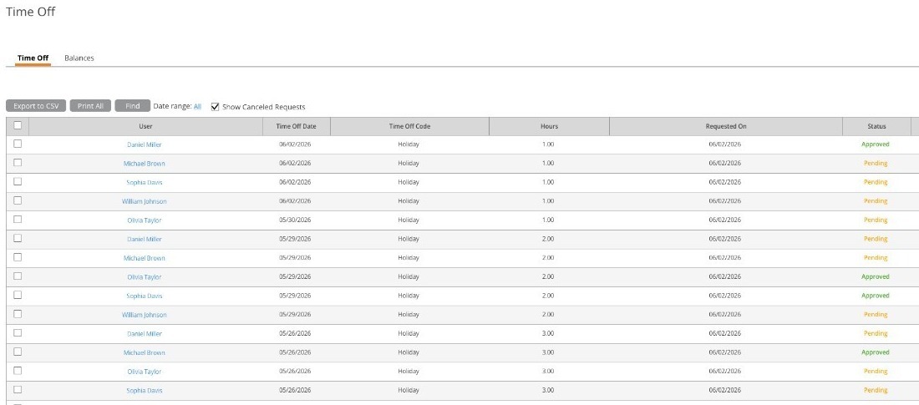
Task: Tick checkbox for Olivia Taylor 05/30/2026 row
Action: pyautogui.click(x=18, y=220)
